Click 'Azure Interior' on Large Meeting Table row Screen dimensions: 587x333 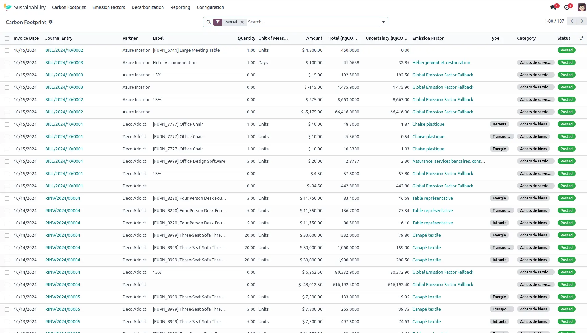pyautogui.click(x=136, y=50)
